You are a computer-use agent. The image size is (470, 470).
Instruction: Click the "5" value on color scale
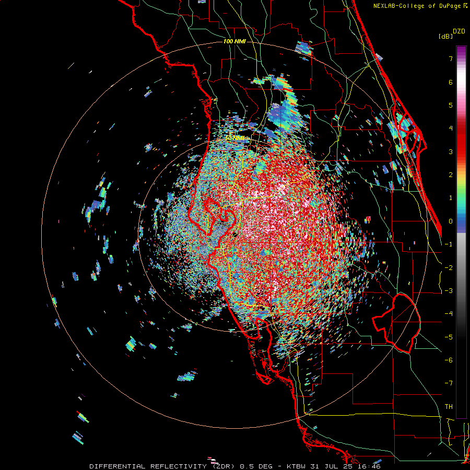pos(451,105)
